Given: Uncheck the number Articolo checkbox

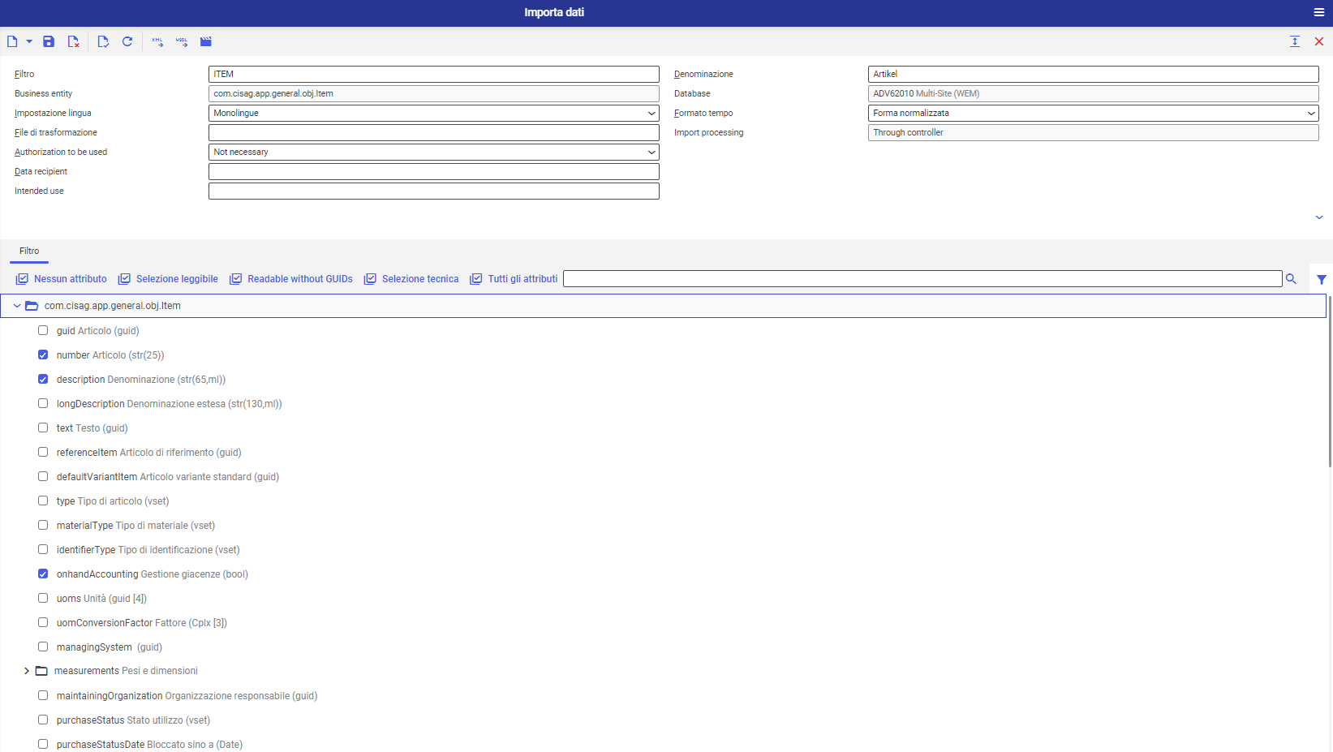Looking at the screenshot, I should (43, 355).
